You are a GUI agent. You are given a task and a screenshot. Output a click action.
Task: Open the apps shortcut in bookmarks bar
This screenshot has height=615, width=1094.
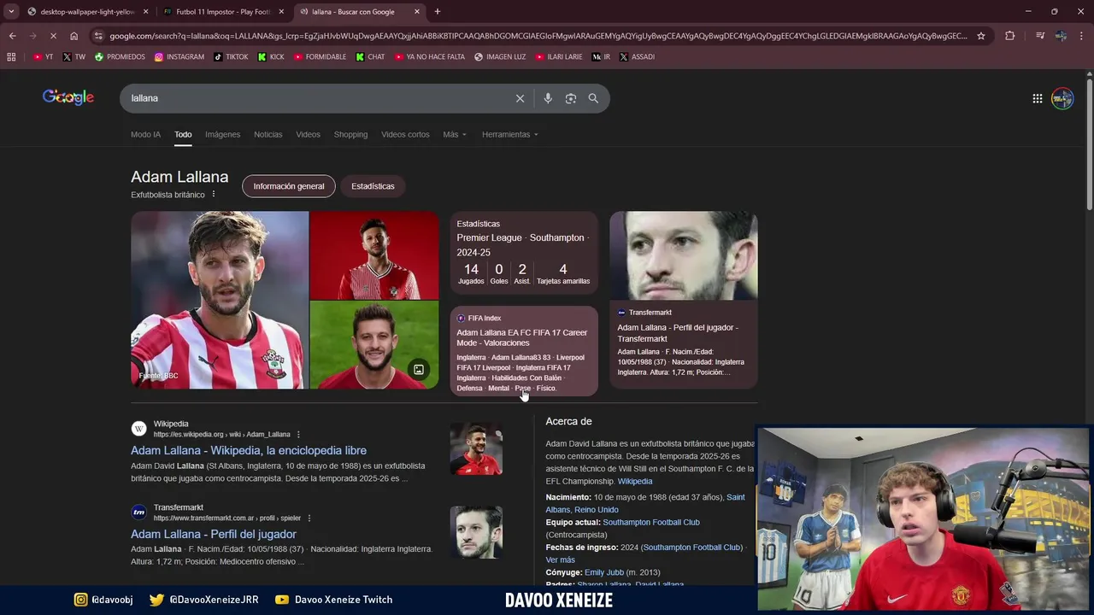pos(11,57)
